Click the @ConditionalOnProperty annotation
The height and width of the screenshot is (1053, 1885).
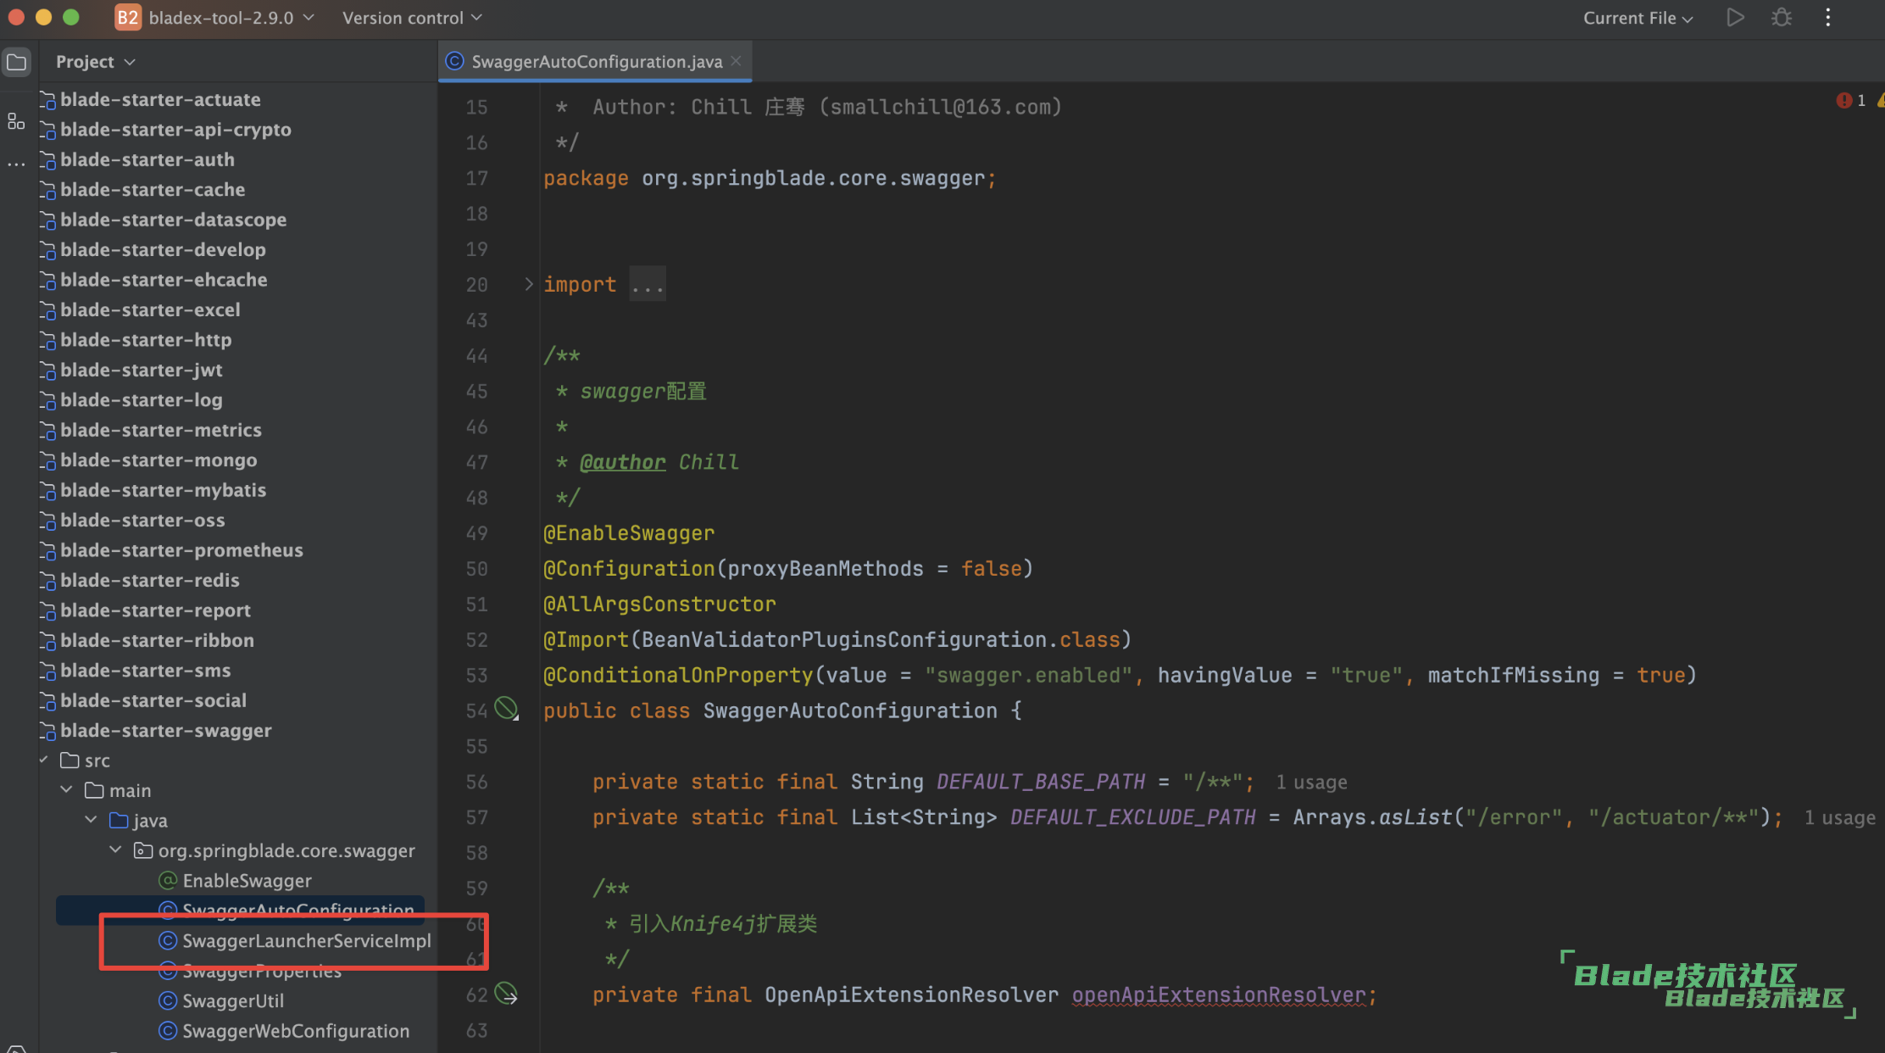[x=678, y=675]
